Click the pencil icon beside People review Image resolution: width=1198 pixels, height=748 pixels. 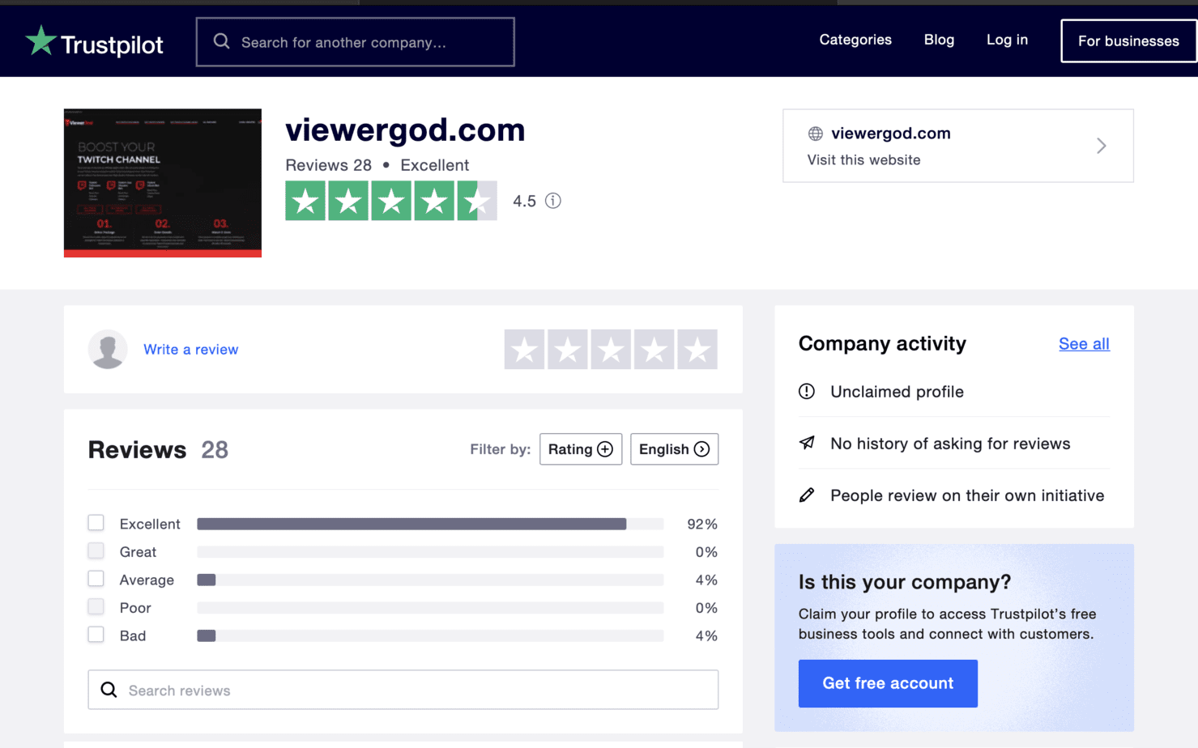[x=807, y=495]
